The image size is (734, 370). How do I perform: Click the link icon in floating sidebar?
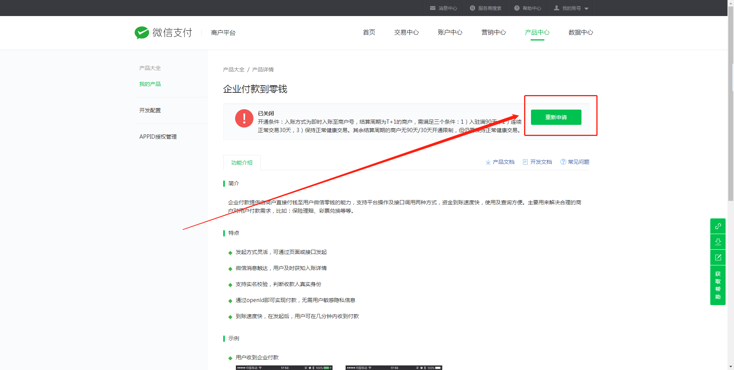tap(718, 226)
